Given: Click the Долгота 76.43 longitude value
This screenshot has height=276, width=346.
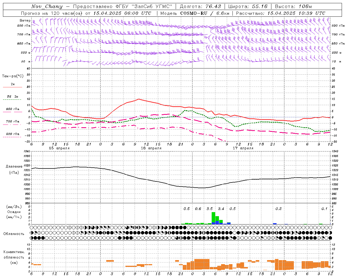Looking at the screenshot, I should tap(213, 6).
